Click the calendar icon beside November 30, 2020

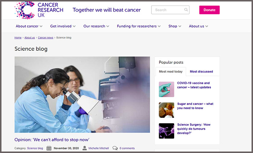tap(49, 148)
